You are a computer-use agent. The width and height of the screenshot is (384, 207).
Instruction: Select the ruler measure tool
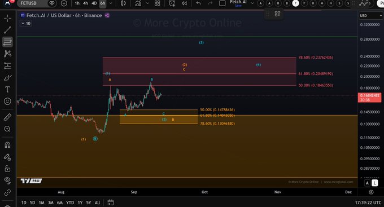(7, 117)
